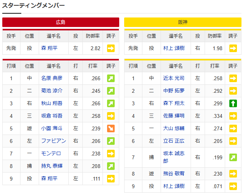Open player 小園 海斗 profile
The width and height of the screenshot is (243, 195).
pos(52,128)
